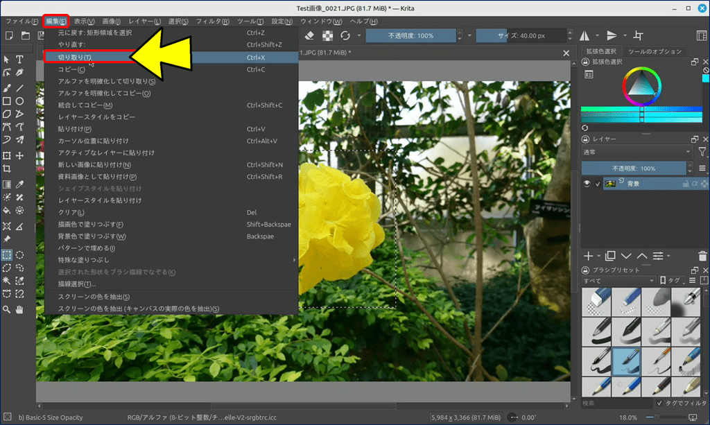The image size is (710, 425).
Task: Click the horizontal mirror tool icon
Action: pos(584,35)
